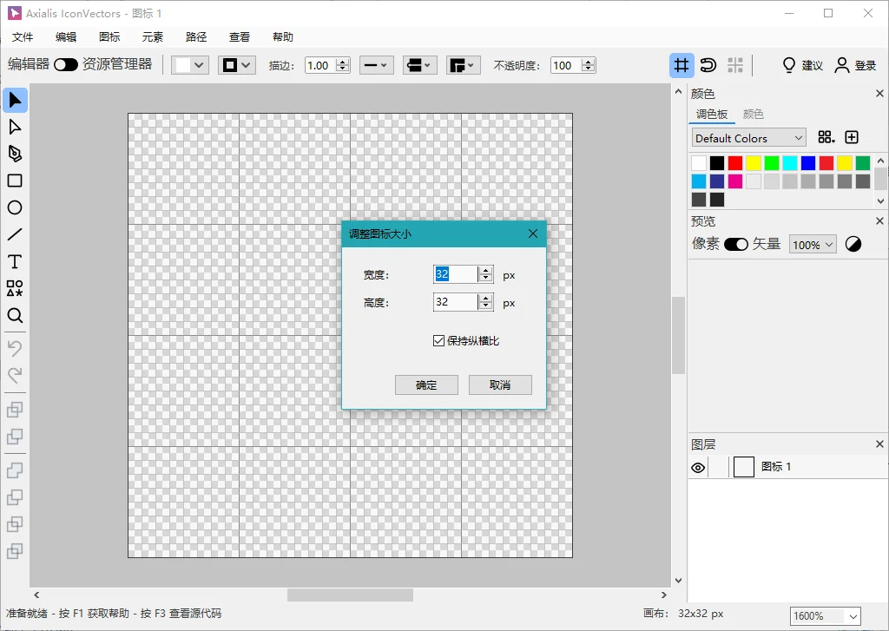
Task: Open the stroke color dropdown
Action: pyautogui.click(x=237, y=65)
